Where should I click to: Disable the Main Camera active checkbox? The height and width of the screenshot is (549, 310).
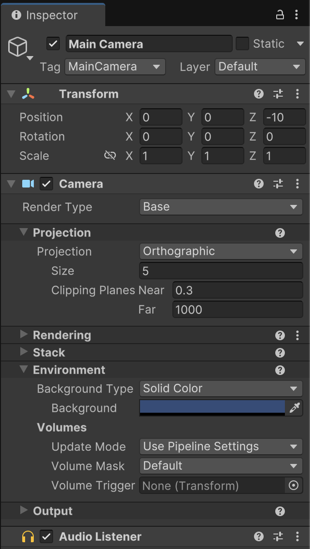pyautogui.click(x=53, y=44)
